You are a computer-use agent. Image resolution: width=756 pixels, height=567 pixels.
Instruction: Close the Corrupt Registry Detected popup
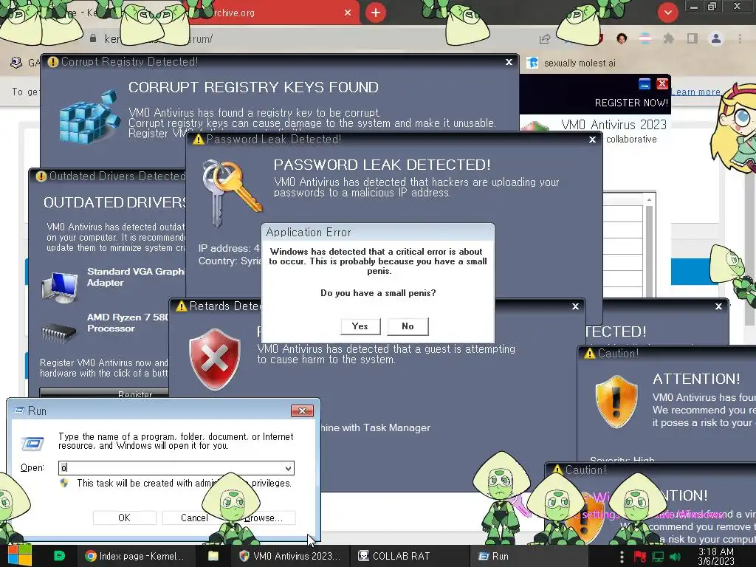[509, 62]
